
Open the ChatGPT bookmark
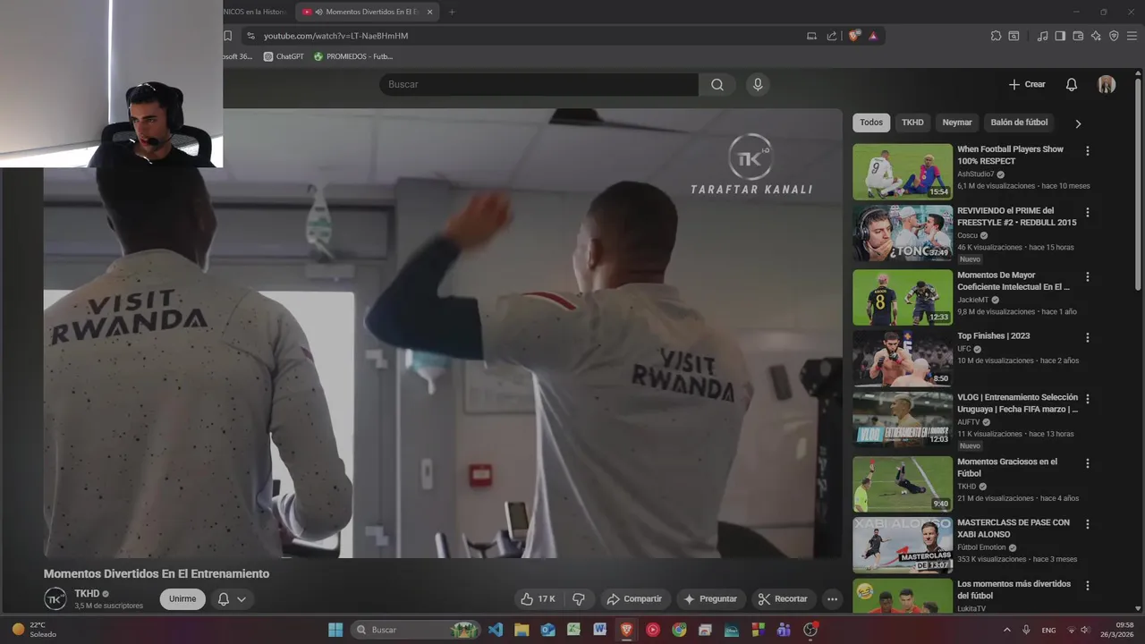click(x=284, y=56)
